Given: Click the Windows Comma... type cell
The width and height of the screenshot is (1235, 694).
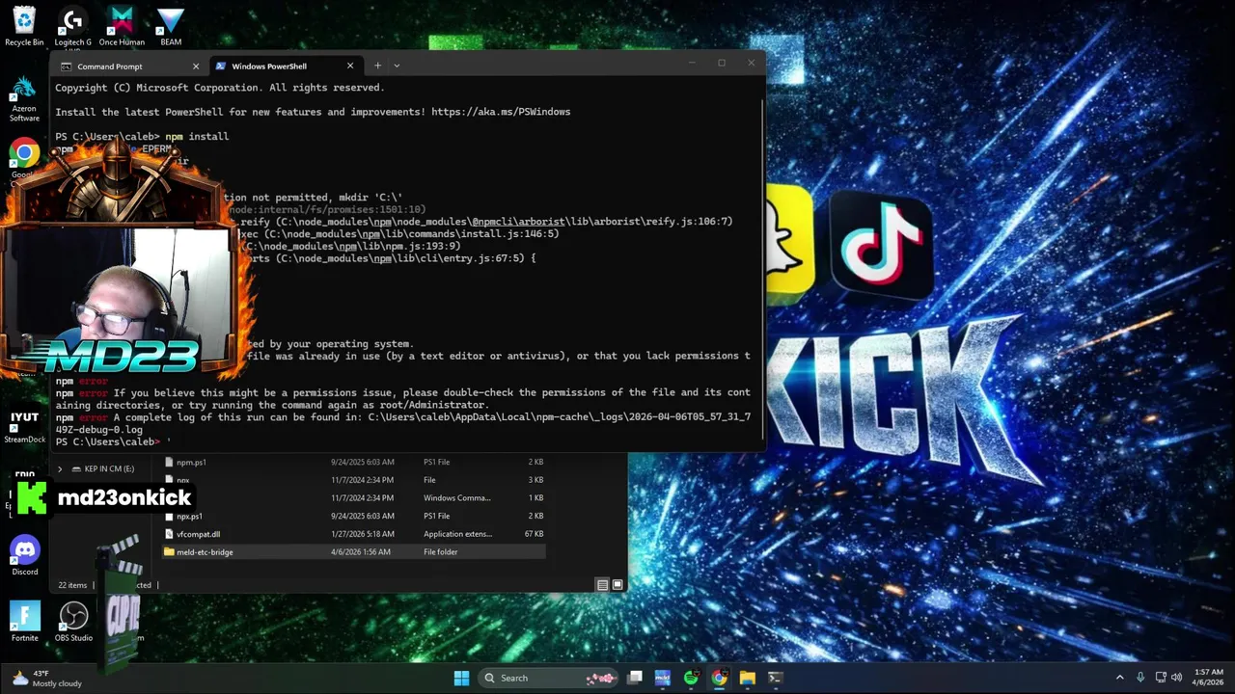Looking at the screenshot, I should pyautogui.click(x=456, y=498).
